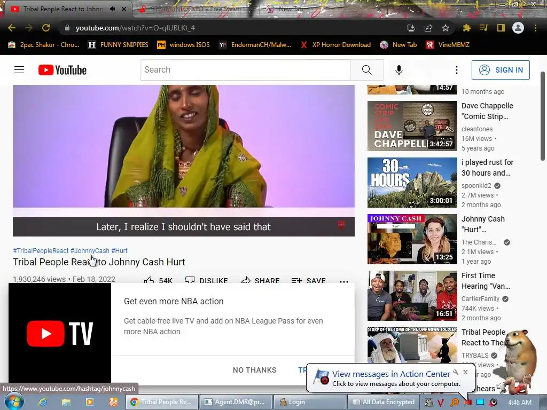Open Windows Media Player taskbar icon
Viewport: 547px width, 410px height.
click(x=89, y=402)
